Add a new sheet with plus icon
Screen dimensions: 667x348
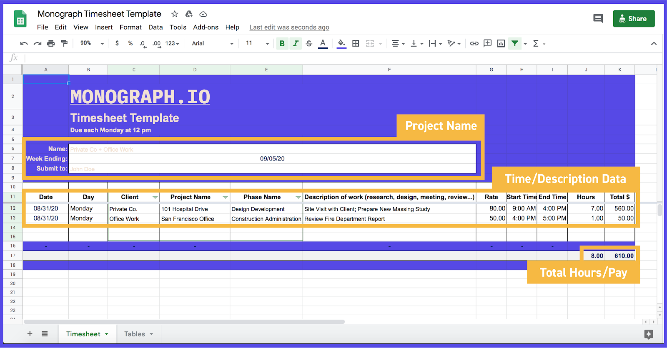tap(30, 334)
